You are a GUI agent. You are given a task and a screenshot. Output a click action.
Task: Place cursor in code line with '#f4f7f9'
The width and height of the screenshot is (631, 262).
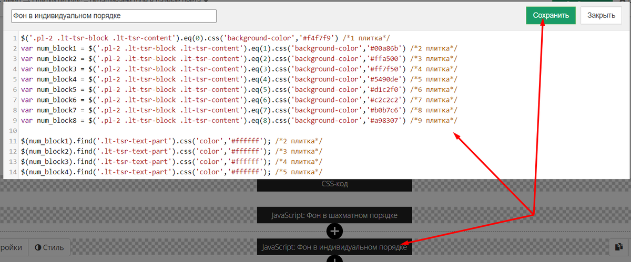point(206,38)
